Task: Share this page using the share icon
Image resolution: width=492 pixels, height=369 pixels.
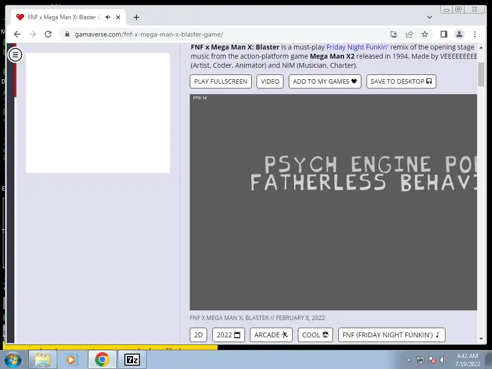Action: (409, 34)
